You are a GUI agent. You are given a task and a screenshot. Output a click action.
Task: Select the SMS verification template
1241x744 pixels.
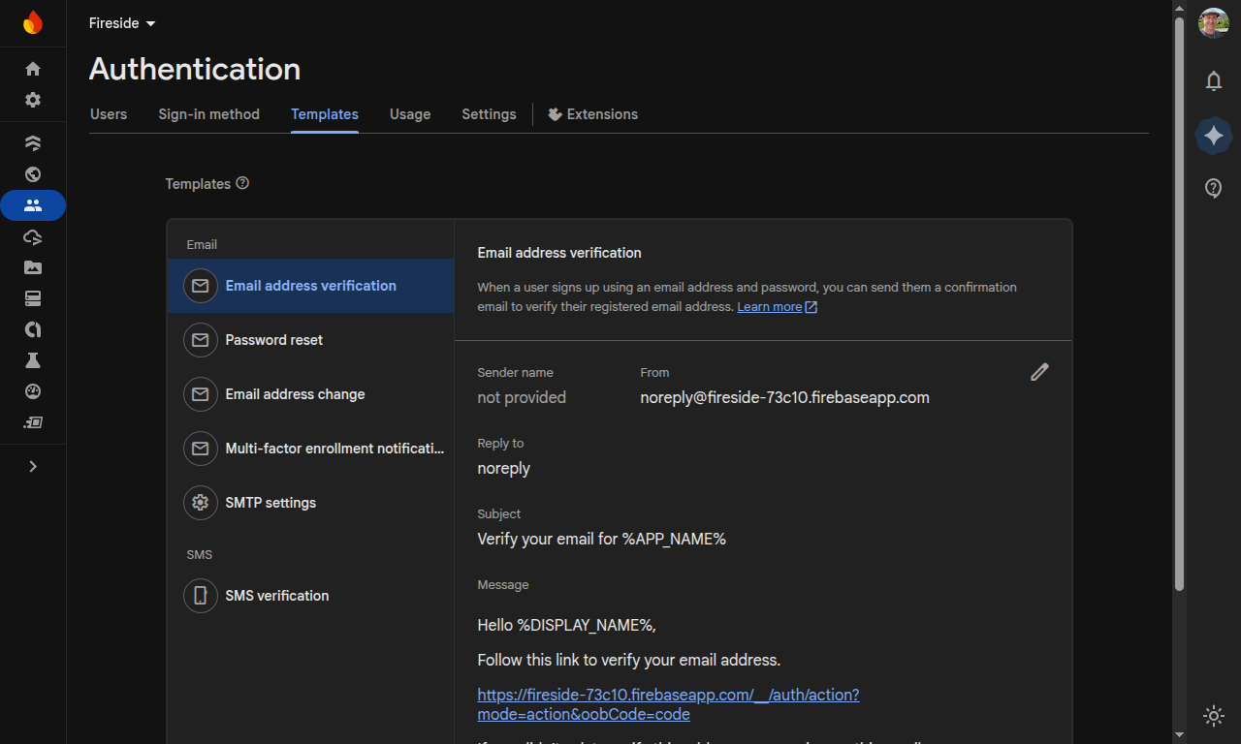(x=277, y=595)
